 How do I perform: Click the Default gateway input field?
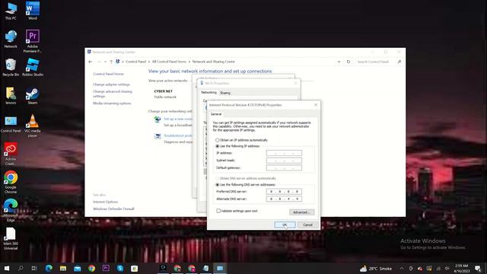pyautogui.click(x=284, y=168)
